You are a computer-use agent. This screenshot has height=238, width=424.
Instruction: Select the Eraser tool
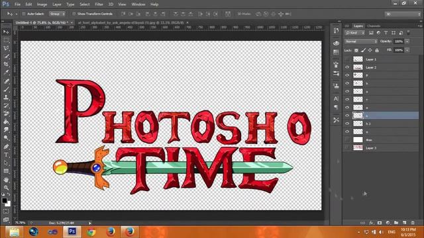pyautogui.click(x=6, y=113)
